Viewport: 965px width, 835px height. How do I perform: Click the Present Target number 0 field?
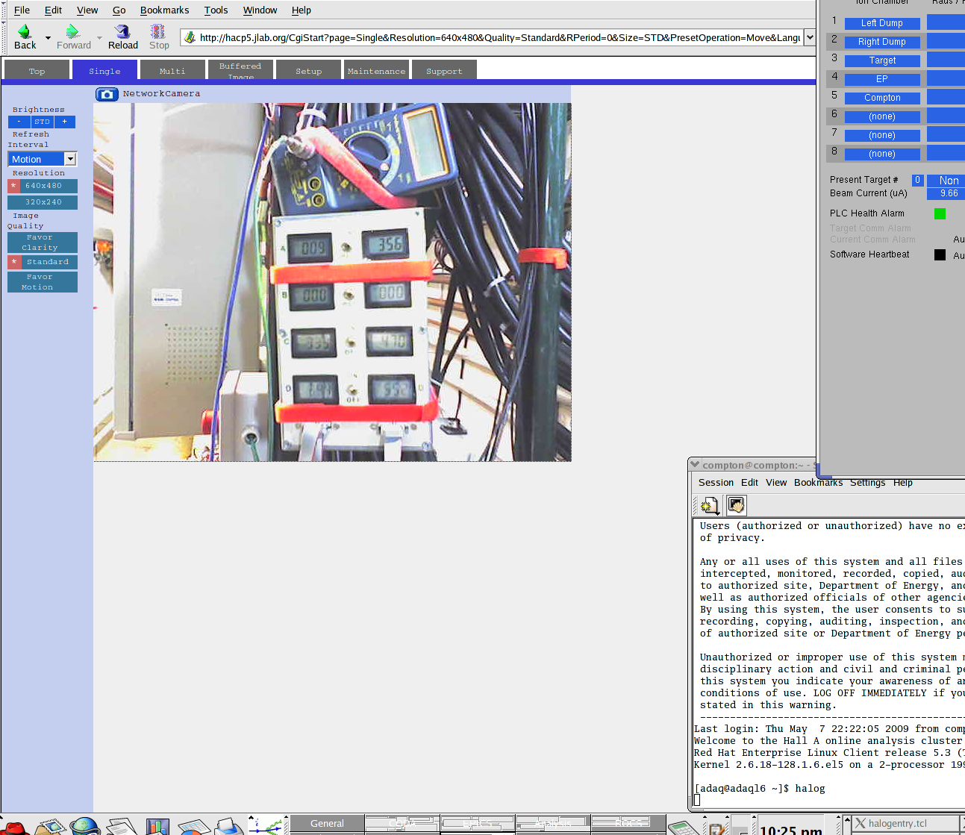click(x=917, y=180)
